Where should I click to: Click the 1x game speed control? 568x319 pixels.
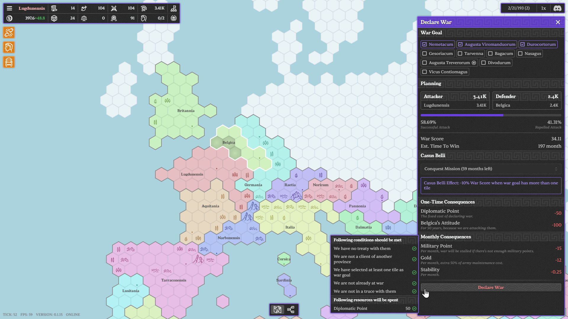point(543,8)
